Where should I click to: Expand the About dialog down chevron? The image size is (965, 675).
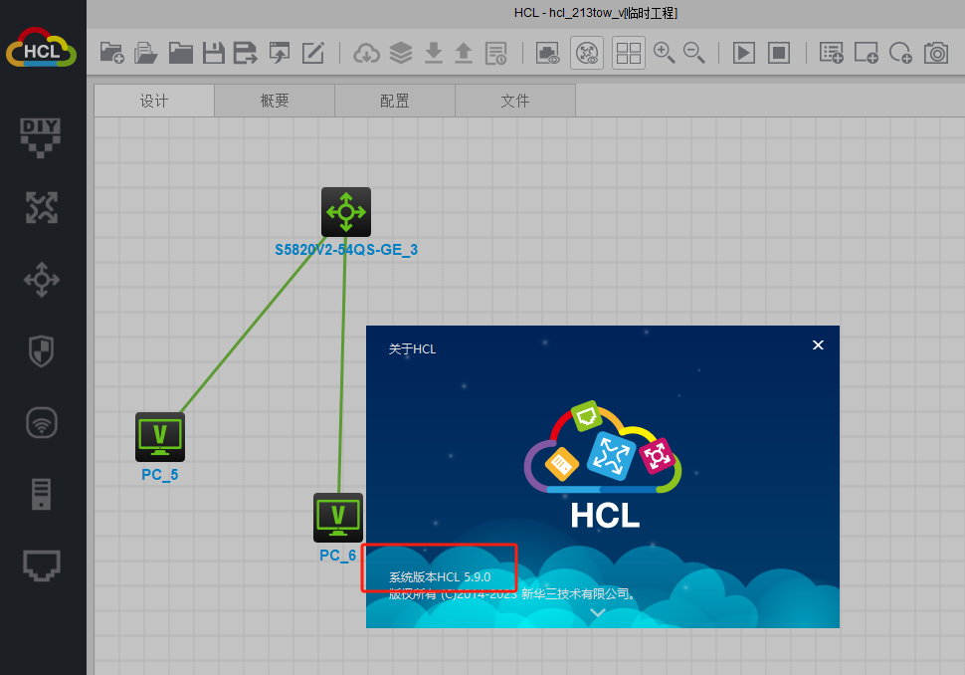(598, 612)
